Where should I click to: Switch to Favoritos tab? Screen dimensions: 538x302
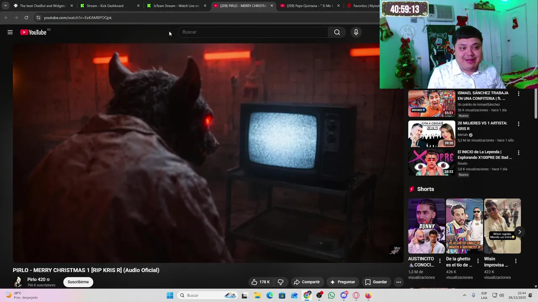tap(362, 6)
